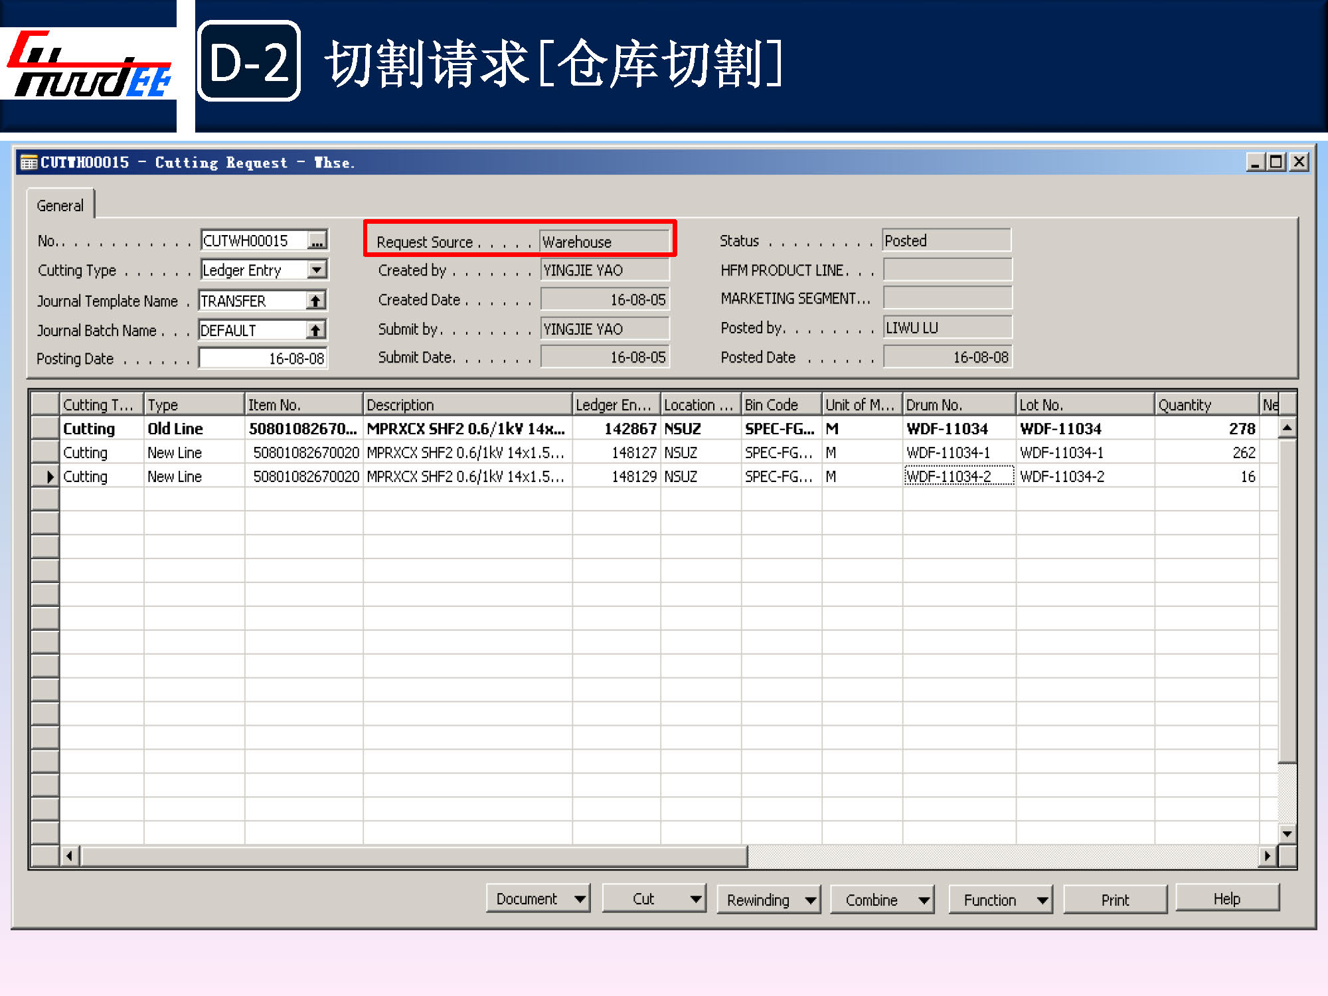The height and width of the screenshot is (996, 1328).
Task: Click Journal Batch Name lookup arrow
Action: [316, 330]
